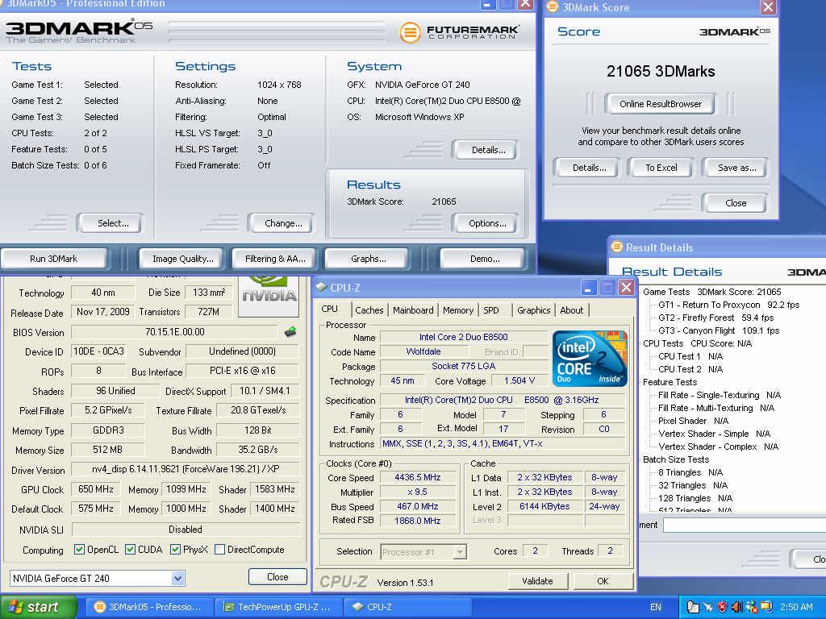826x619 pixels.
Task: Switch to the Caches tab in CPU-Z
Action: coord(369,310)
